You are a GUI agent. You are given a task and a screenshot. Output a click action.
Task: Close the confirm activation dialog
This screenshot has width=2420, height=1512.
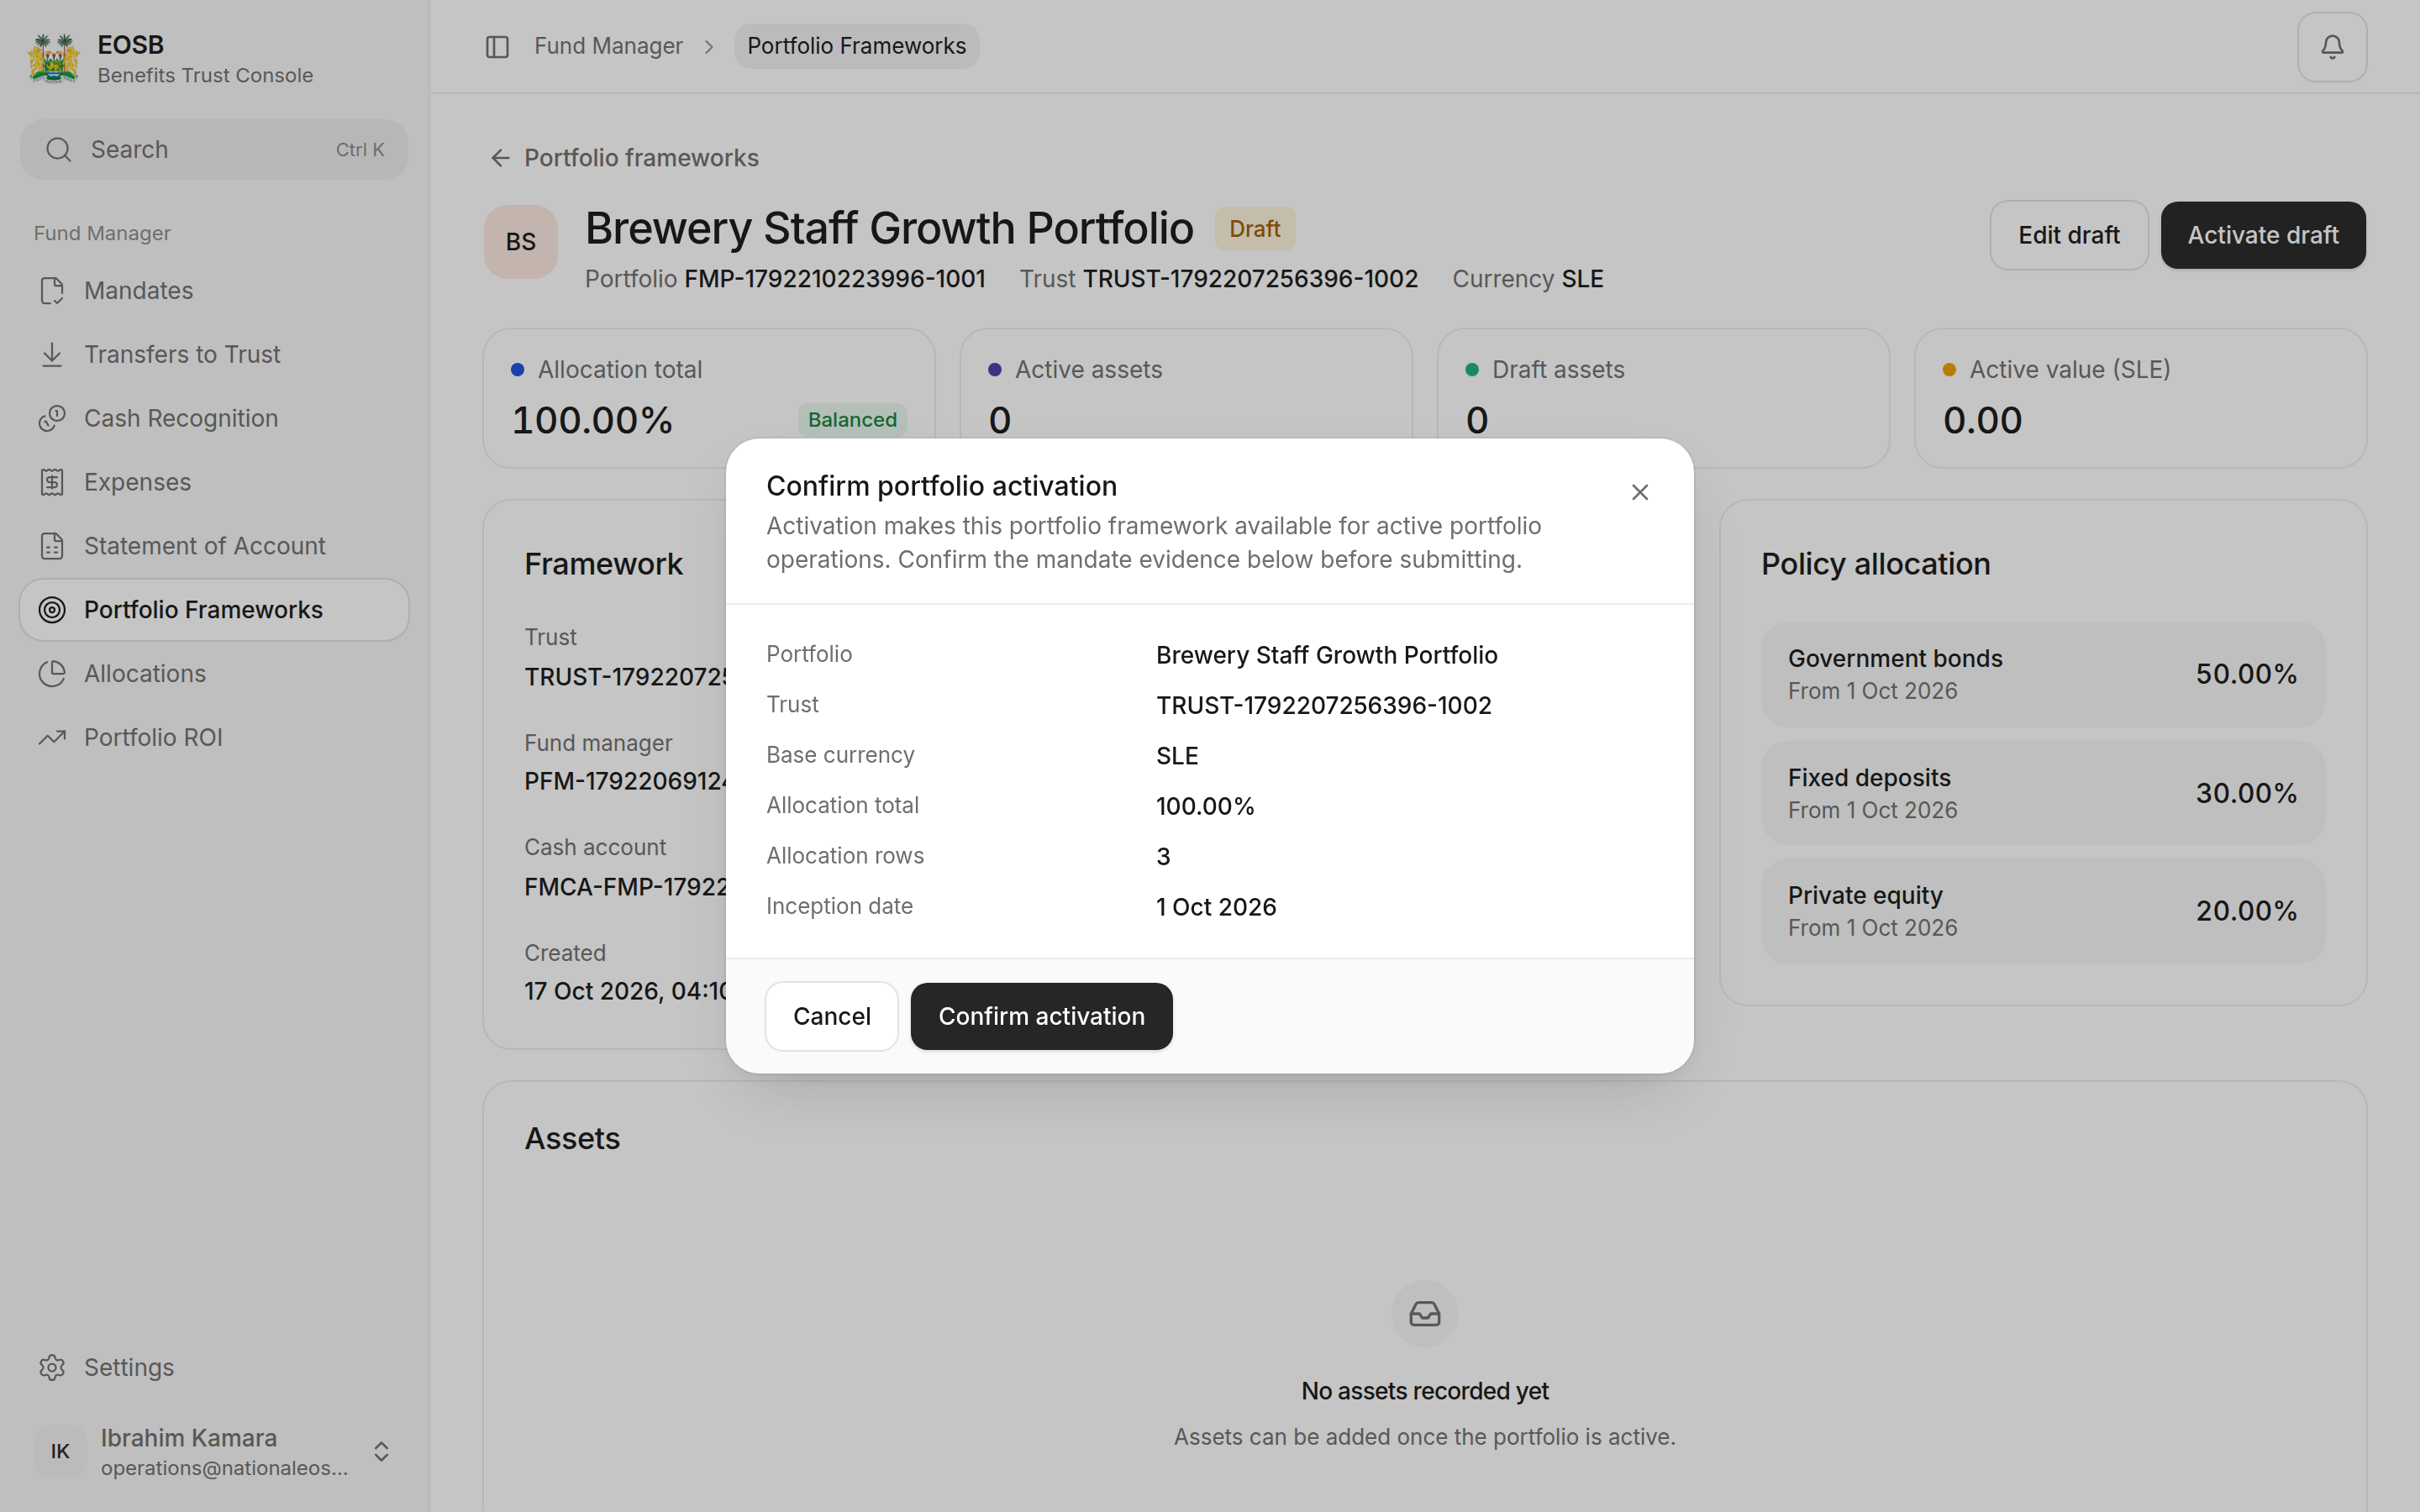1639,492
